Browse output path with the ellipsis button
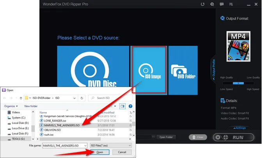273x158 pixels. (x=153, y=137)
